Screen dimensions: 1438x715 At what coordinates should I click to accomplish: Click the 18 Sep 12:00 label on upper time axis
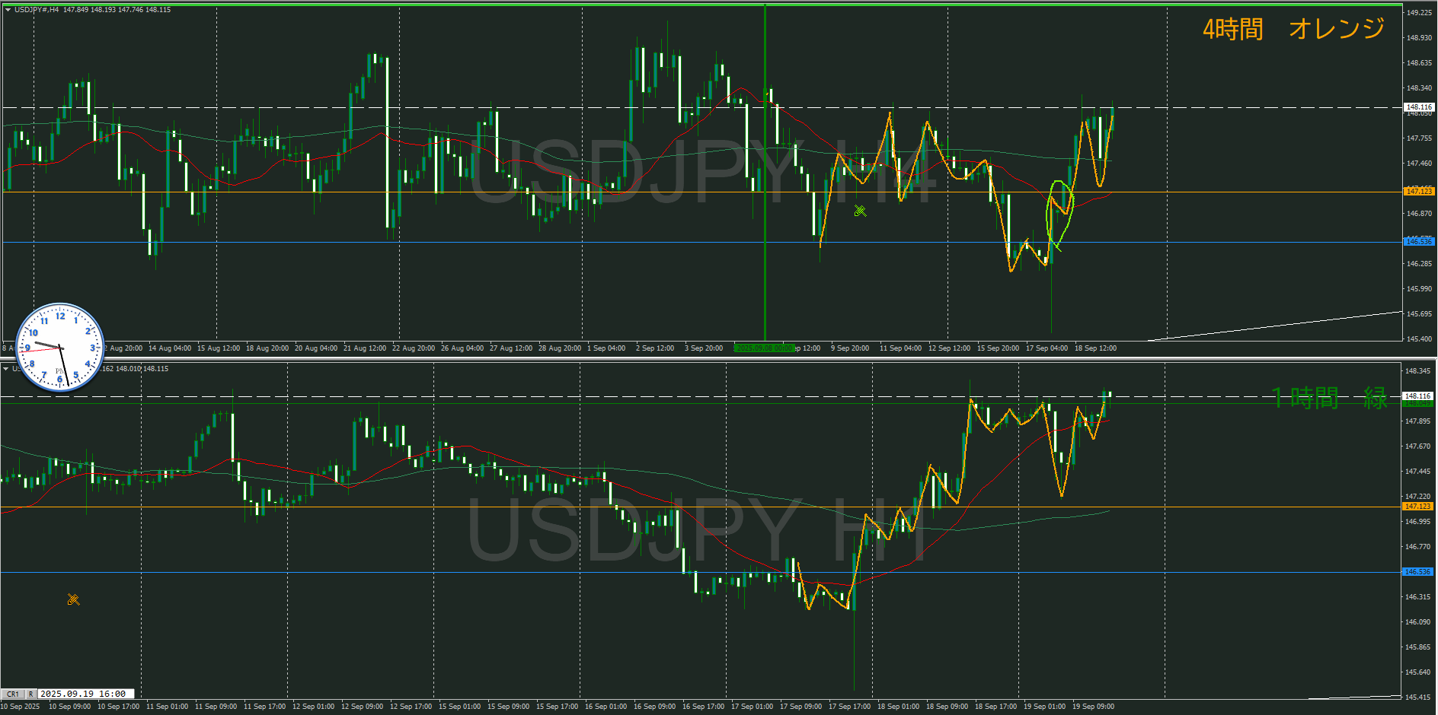point(1095,348)
